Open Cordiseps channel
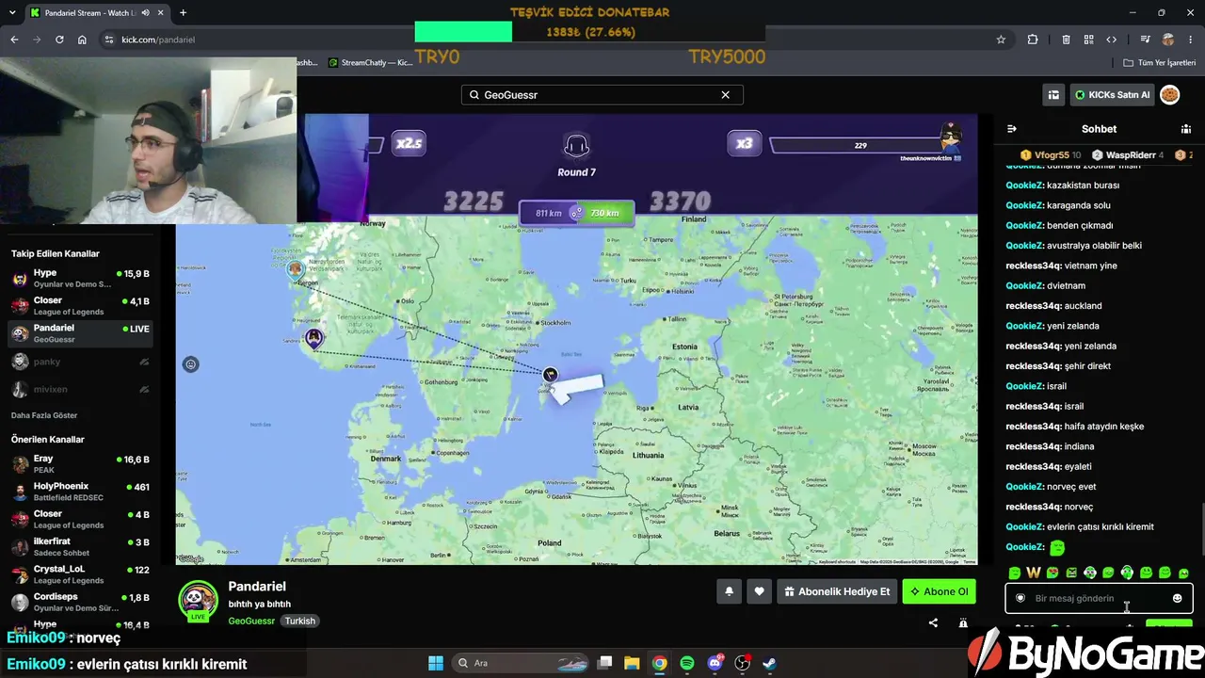Image resolution: width=1205 pixels, height=678 pixels. coord(80,602)
